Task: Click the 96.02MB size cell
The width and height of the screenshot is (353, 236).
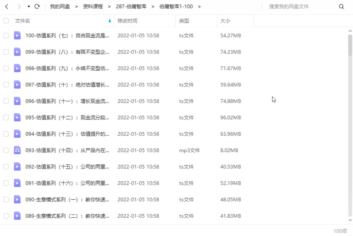Action: tap(230, 117)
